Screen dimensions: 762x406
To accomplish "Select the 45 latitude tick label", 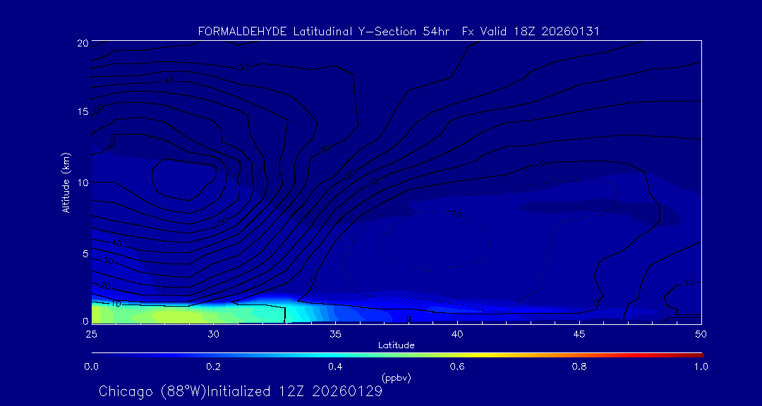I will click(x=579, y=333).
